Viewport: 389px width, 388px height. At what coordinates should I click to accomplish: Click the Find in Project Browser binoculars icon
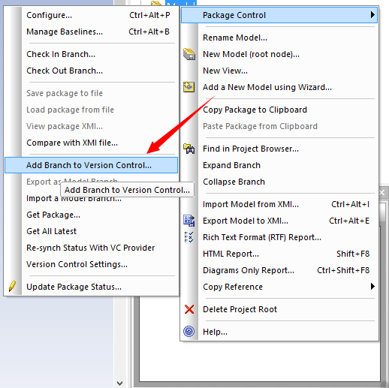pos(189,149)
